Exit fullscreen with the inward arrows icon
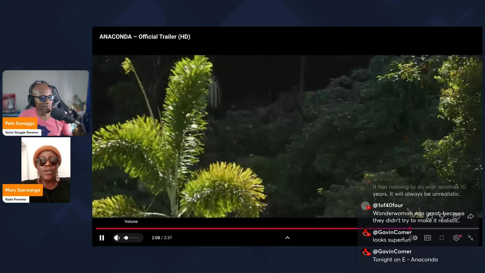Screen dimensions: 485x273 pyautogui.click(x=471, y=238)
